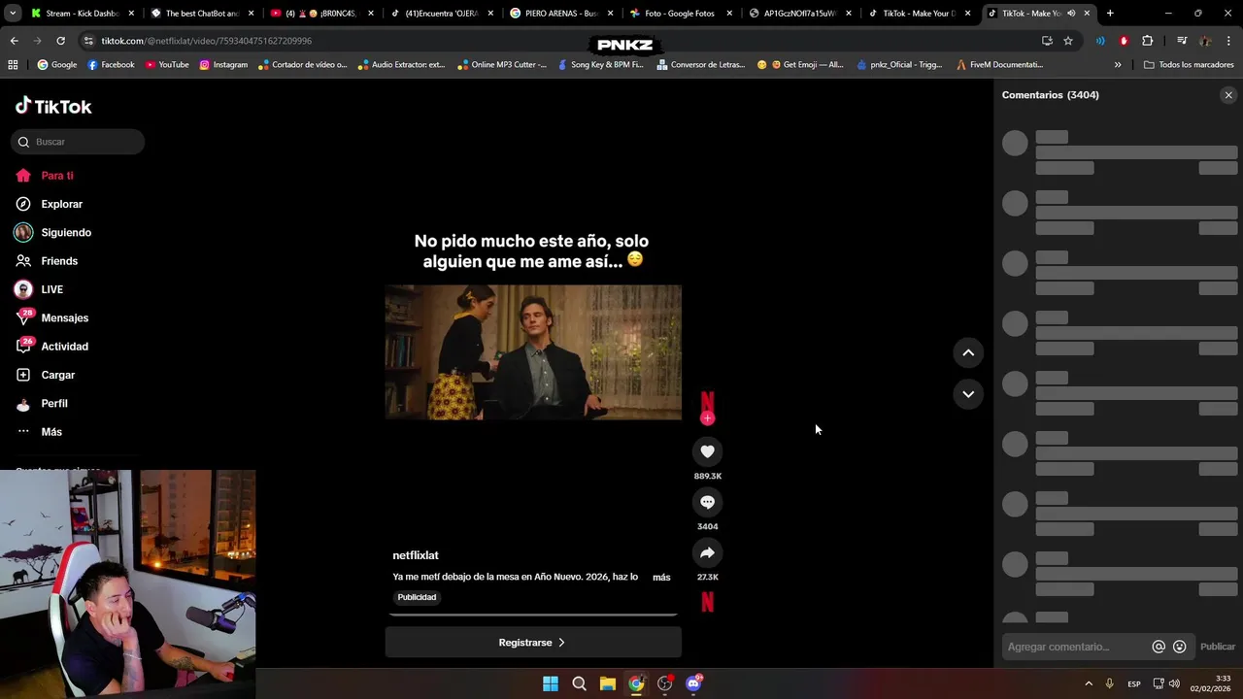Switch to Foto - Google Fotos tab
The width and height of the screenshot is (1243, 699).
click(x=680, y=14)
